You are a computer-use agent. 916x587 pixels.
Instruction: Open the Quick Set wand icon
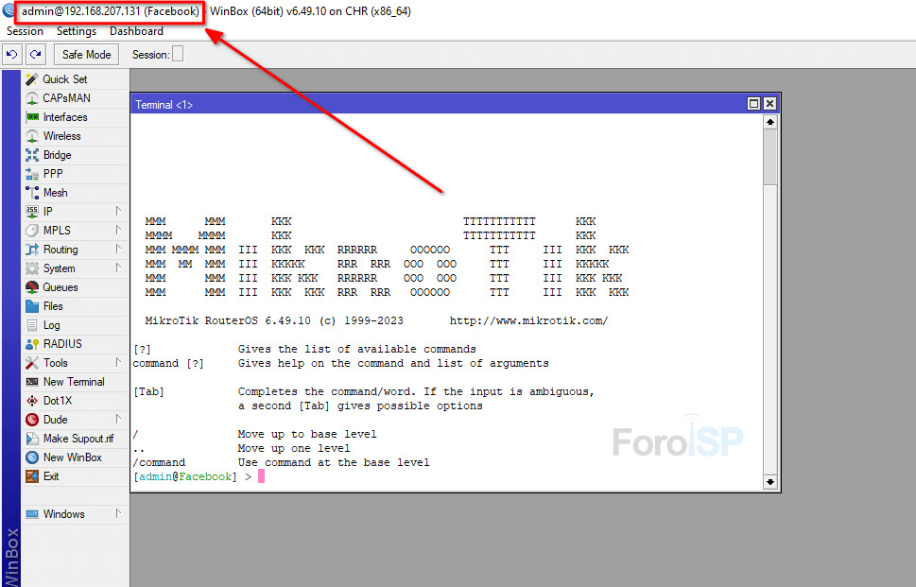pos(32,79)
